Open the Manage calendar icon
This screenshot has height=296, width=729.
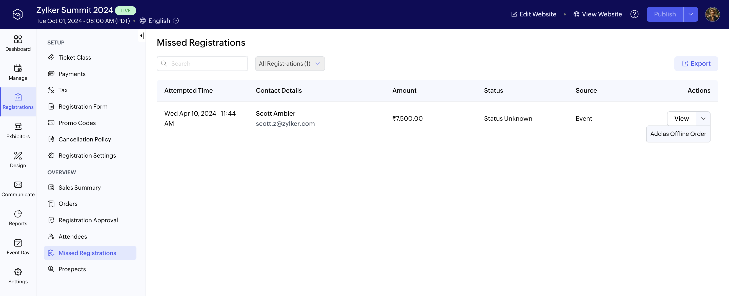[x=18, y=68]
